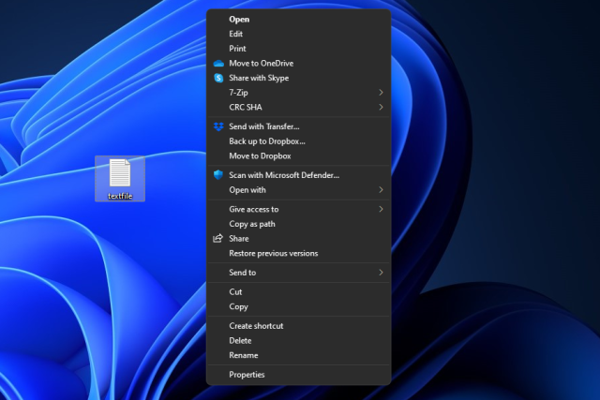
Task: Open the Give access to entry
Action: coord(298,209)
